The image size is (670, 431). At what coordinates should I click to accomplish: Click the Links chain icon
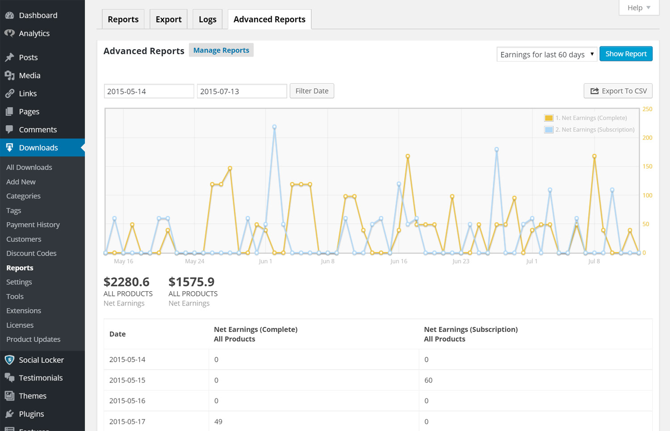pyautogui.click(x=9, y=93)
